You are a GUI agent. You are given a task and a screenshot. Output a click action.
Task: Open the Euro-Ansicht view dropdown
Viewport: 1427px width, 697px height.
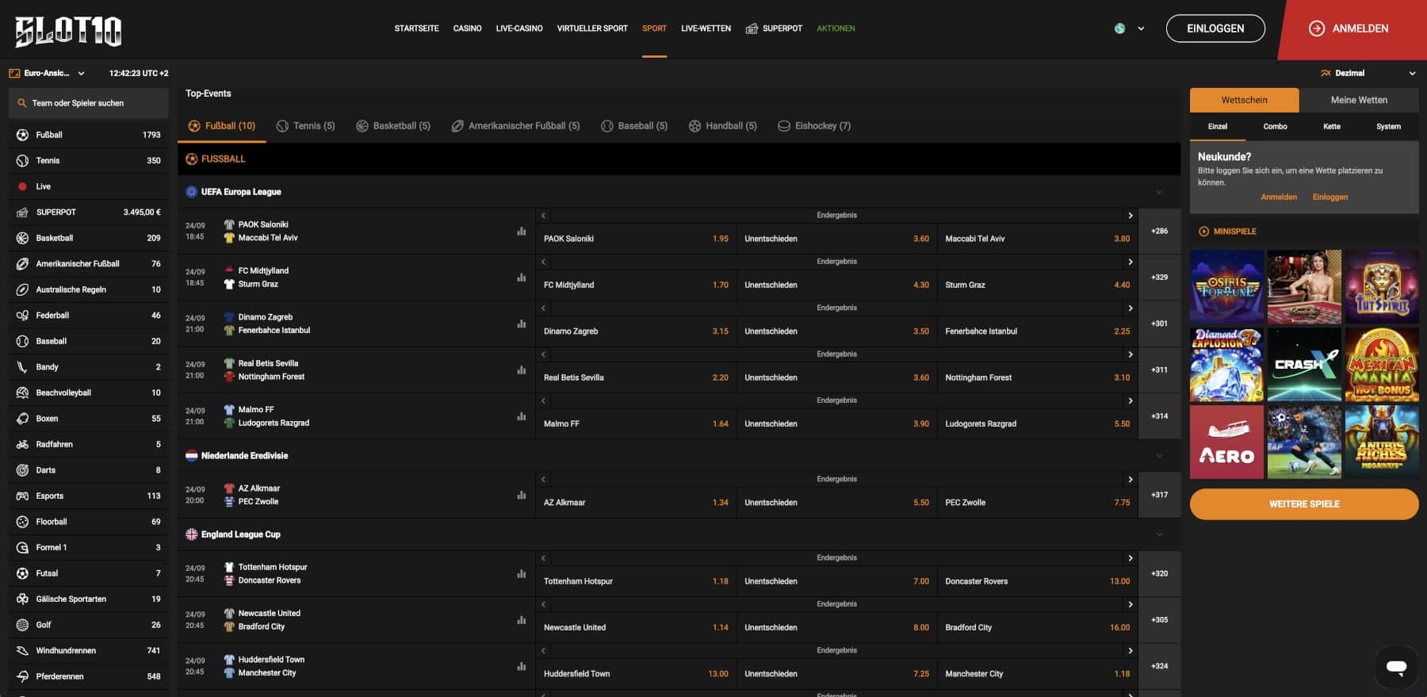47,73
